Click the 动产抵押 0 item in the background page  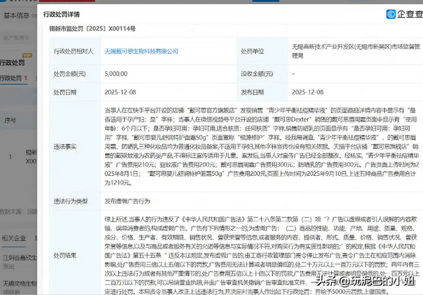16,38
